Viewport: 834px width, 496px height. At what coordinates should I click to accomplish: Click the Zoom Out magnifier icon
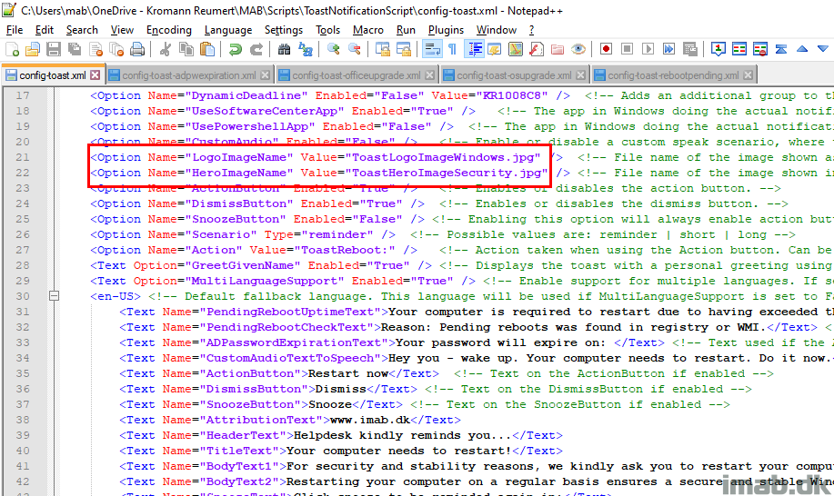tap(354, 49)
